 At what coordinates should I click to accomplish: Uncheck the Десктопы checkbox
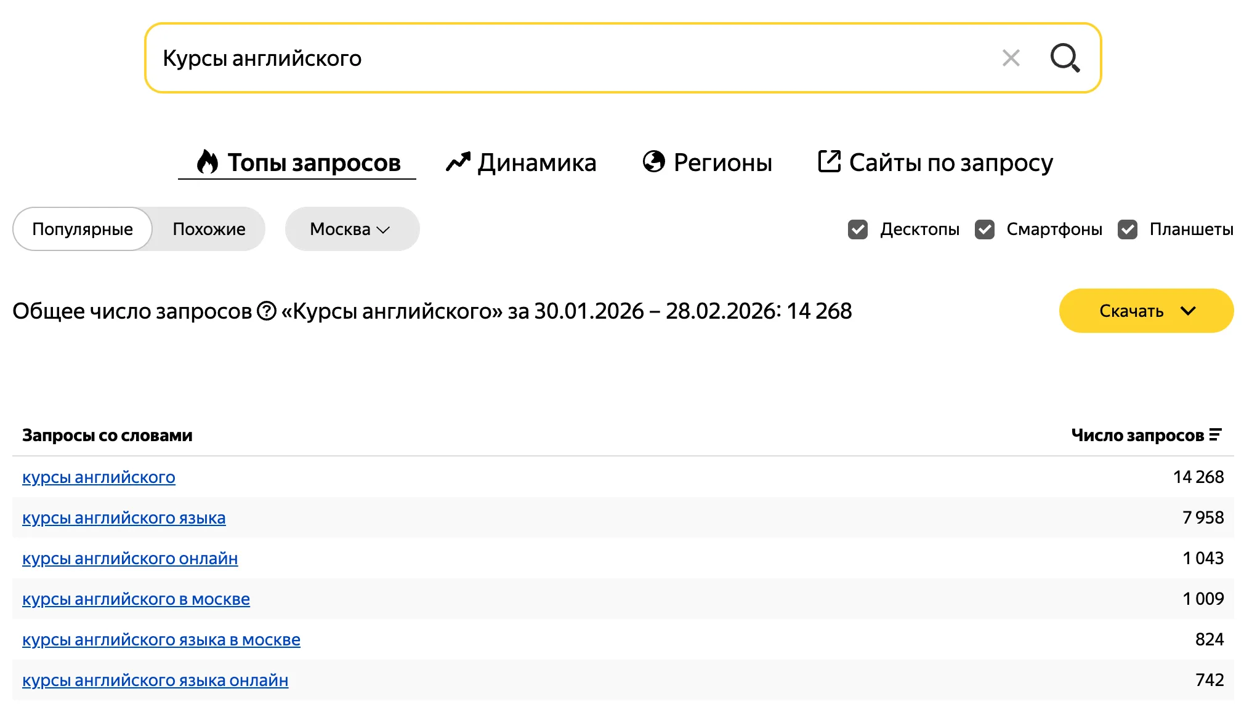tap(857, 229)
